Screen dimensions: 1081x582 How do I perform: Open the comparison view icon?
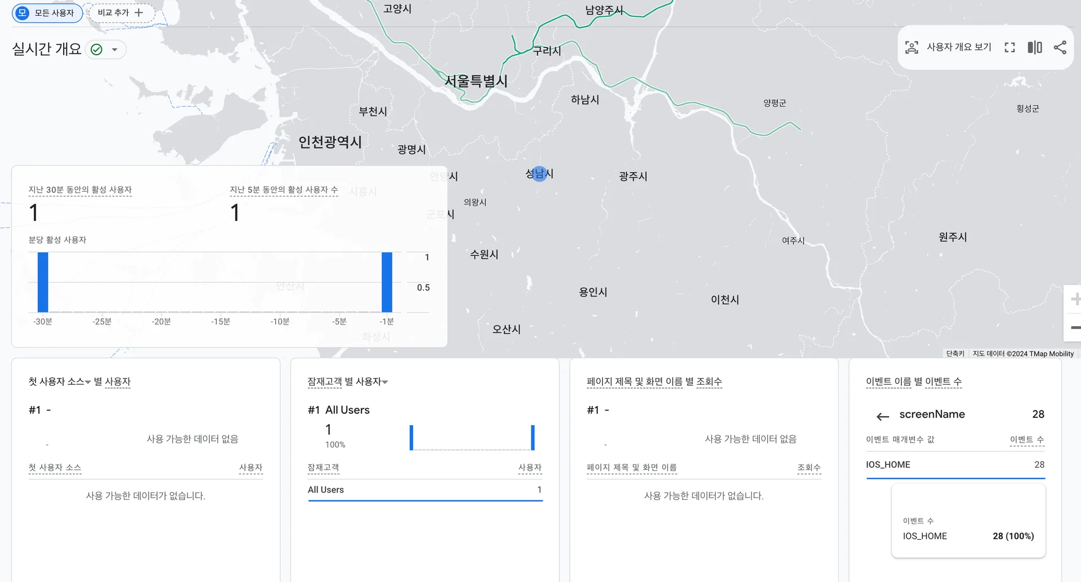click(1035, 48)
